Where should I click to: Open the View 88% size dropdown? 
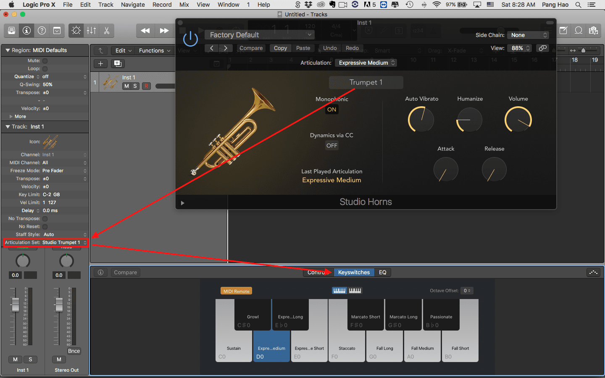tap(520, 48)
